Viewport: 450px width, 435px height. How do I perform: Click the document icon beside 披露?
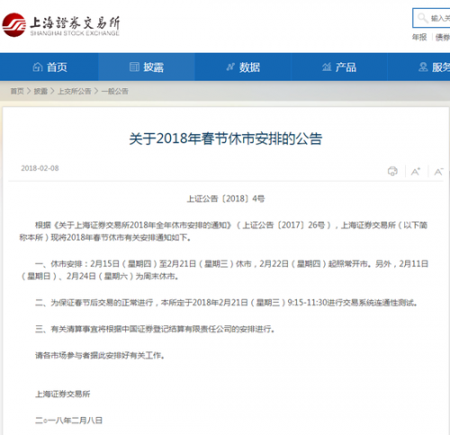click(134, 67)
